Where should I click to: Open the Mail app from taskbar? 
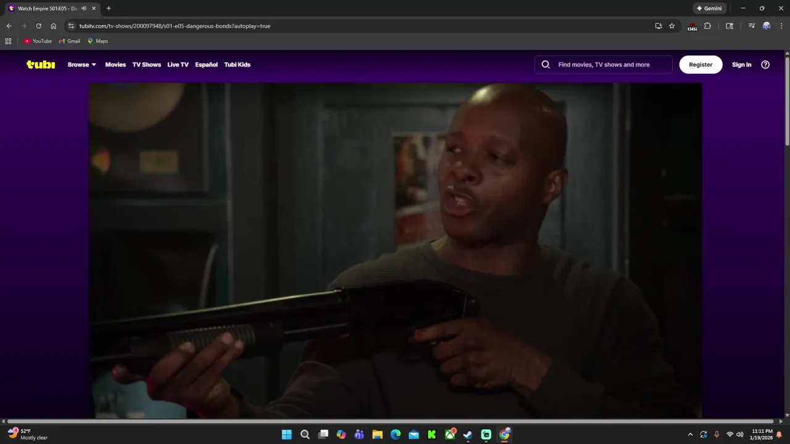coord(414,435)
